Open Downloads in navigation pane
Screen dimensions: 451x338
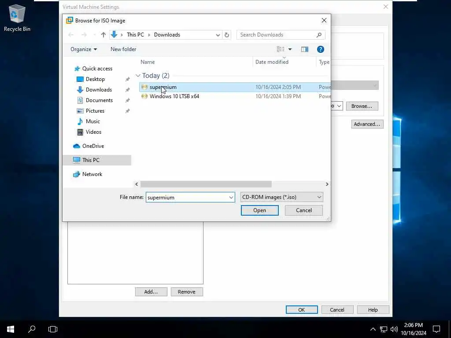click(99, 90)
